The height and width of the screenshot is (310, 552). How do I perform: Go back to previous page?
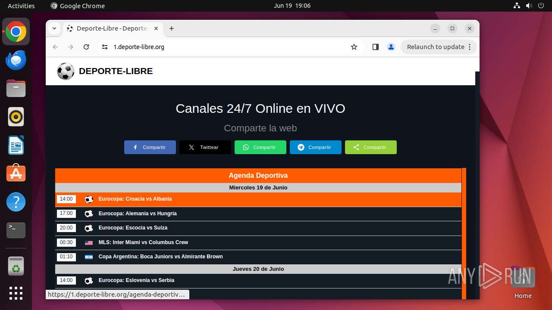(x=55, y=47)
